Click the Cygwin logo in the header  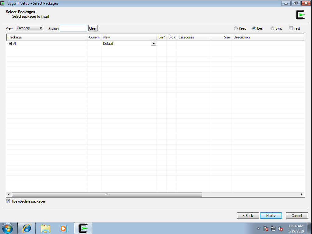click(x=300, y=15)
